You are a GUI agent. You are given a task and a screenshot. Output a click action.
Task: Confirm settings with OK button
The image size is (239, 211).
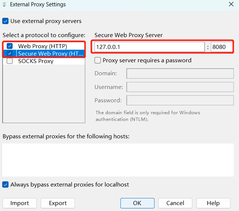[137, 203]
